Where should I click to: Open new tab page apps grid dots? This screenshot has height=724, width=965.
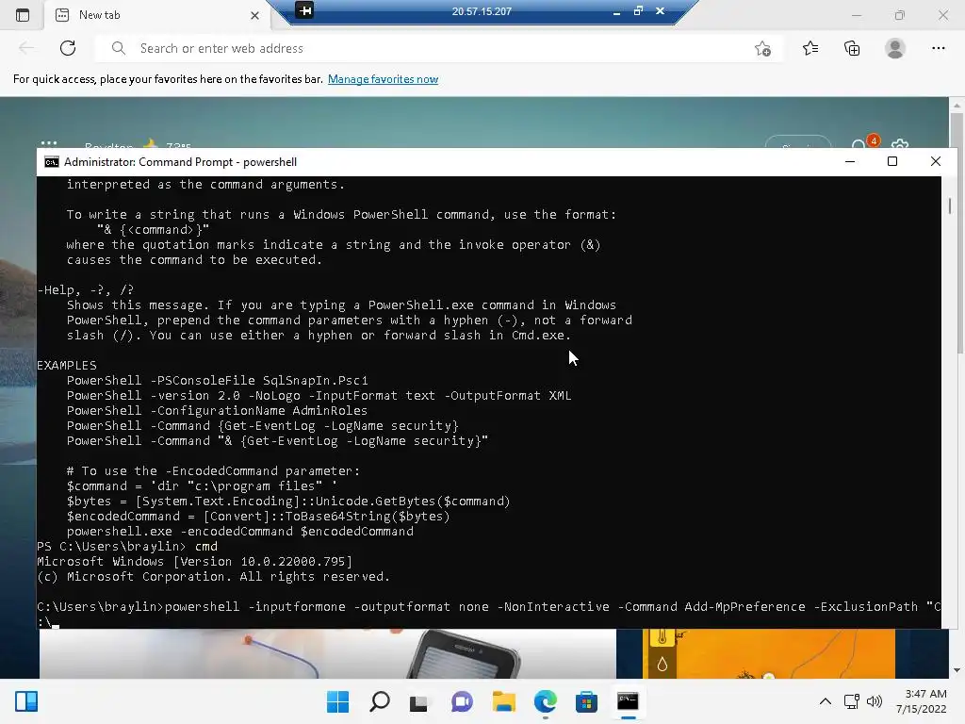pos(49,143)
